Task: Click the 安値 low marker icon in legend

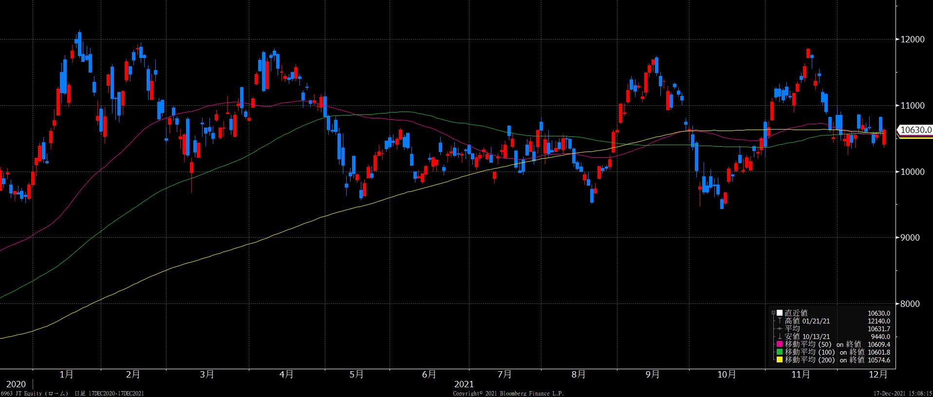Action: (779, 337)
